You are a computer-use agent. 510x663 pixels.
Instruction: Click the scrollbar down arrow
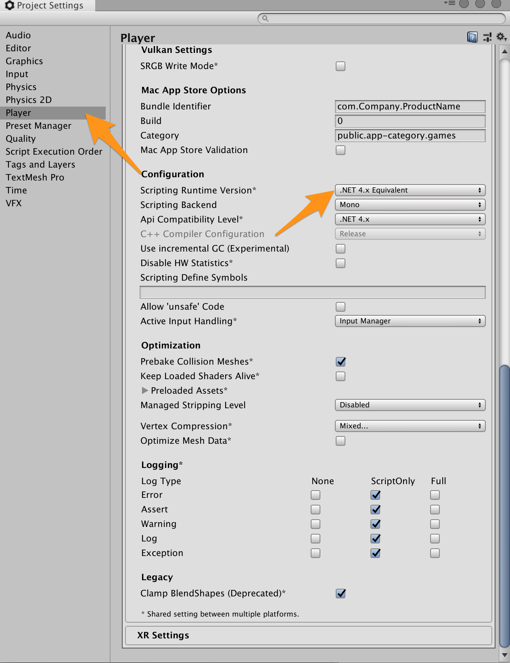tap(504, 655)
